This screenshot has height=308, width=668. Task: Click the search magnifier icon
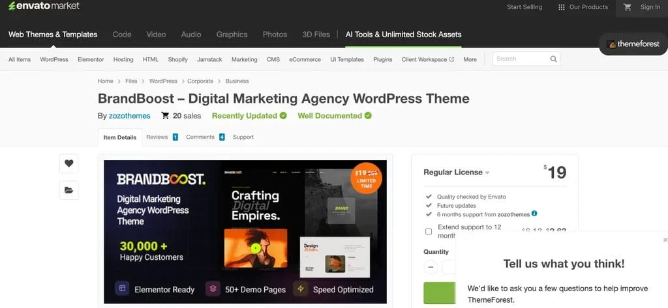coord(553,59)
